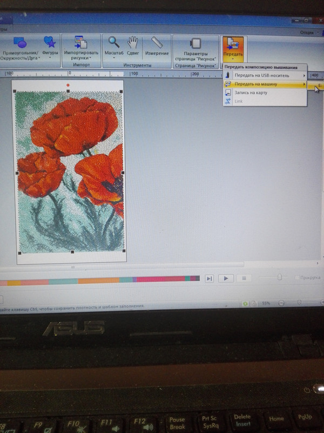The width and height of the screenshot is (324, 433).
Task: Click the top-center selection handle of design
Action: 68,91
